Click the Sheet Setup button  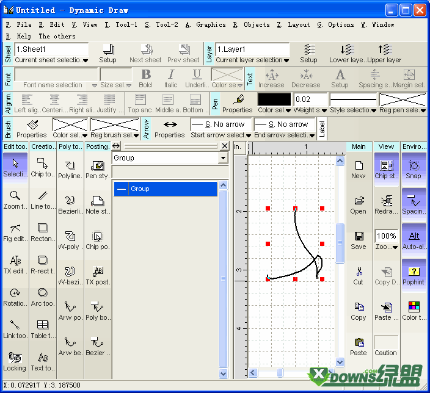tap(107, 54)
